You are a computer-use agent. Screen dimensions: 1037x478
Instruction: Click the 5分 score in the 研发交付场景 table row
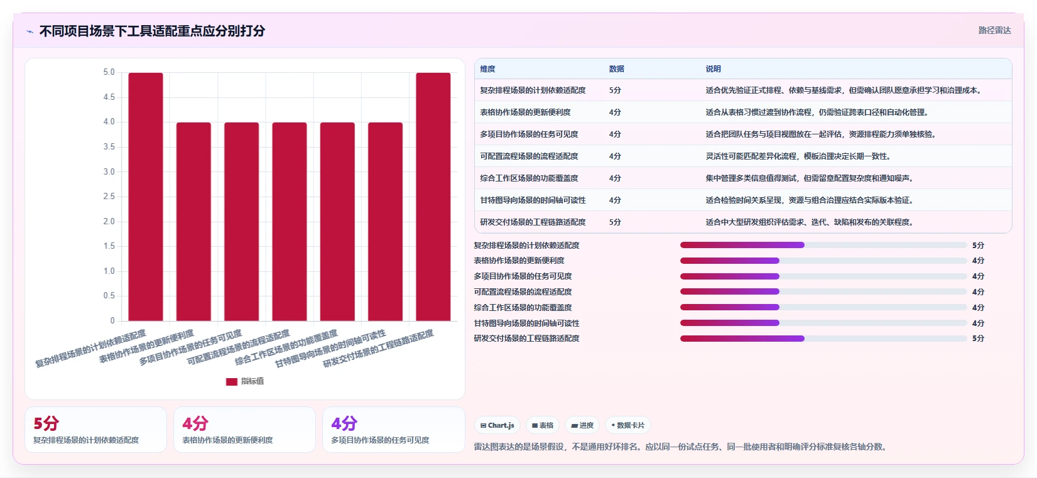(615, 222)
